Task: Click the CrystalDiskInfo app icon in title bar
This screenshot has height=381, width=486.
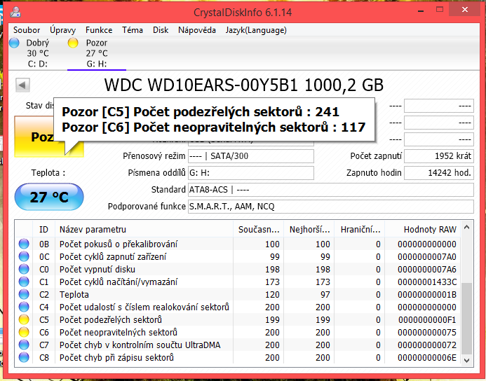Action: [x=15, y=12]
